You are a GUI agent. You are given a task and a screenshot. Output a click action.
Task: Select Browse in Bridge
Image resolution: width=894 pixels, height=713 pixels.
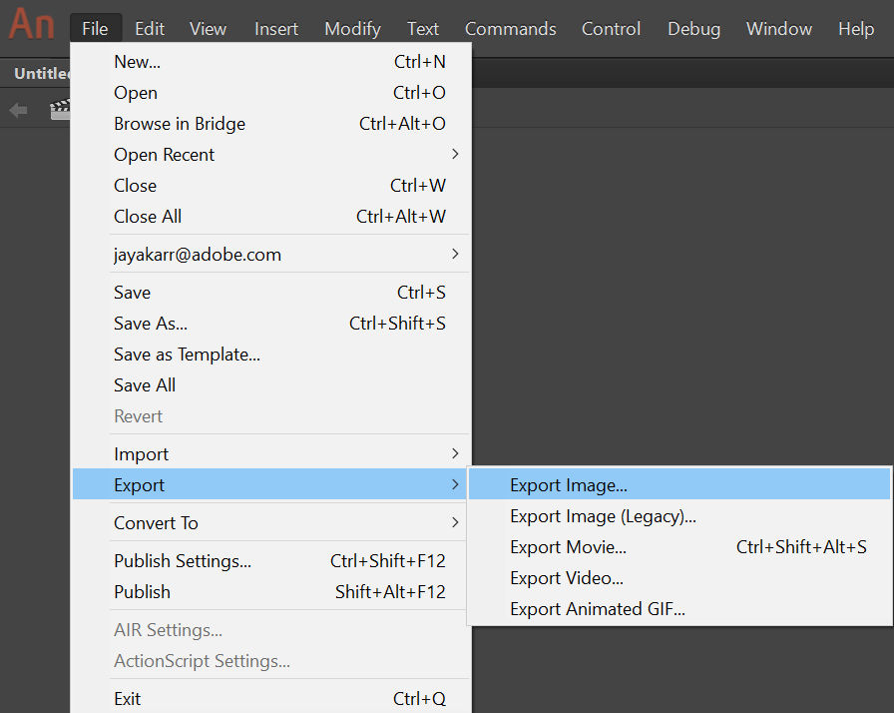click(x=180, y=124)
